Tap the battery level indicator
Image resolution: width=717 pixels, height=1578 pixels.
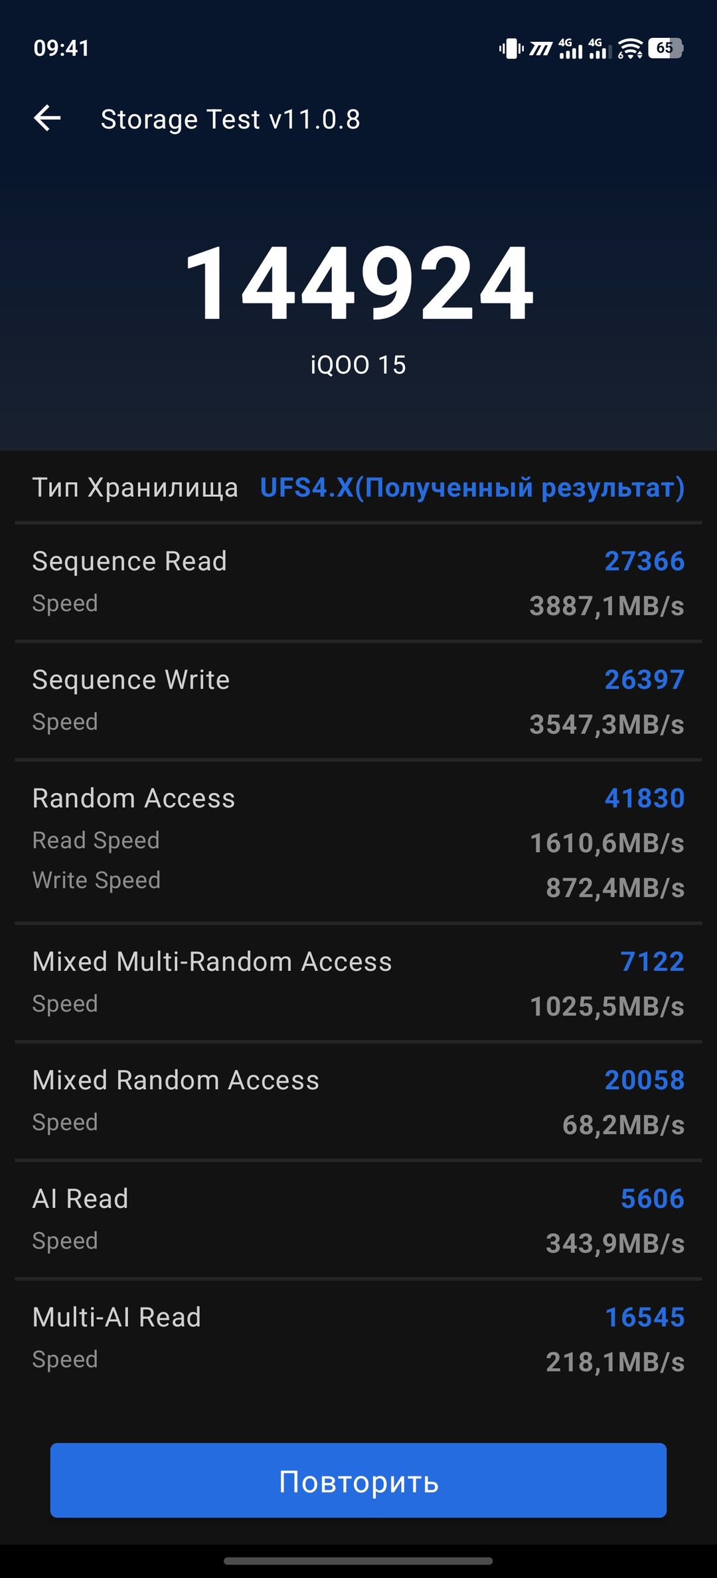[x=666, y=48]
